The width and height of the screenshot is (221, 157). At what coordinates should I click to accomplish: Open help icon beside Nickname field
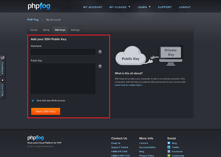pyautogui.click(x=100, y=52)
